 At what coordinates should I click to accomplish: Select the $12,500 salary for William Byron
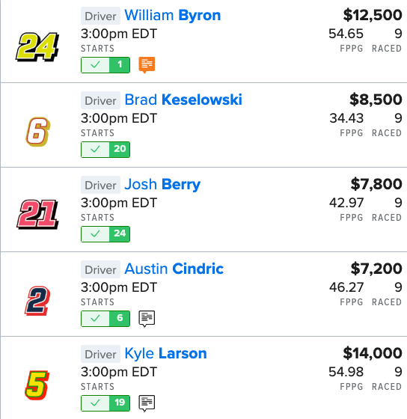(x=373, y=15)
